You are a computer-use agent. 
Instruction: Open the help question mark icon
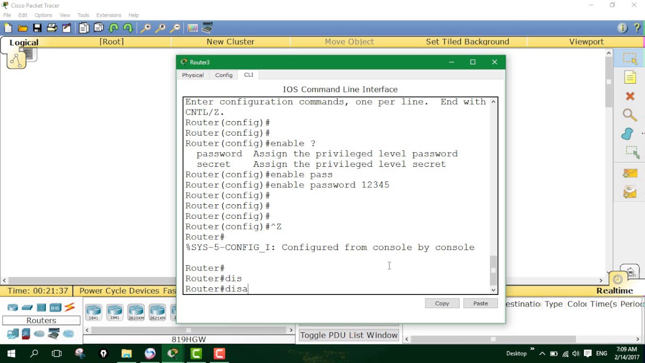pyautogui.click(x=637, y=28)
